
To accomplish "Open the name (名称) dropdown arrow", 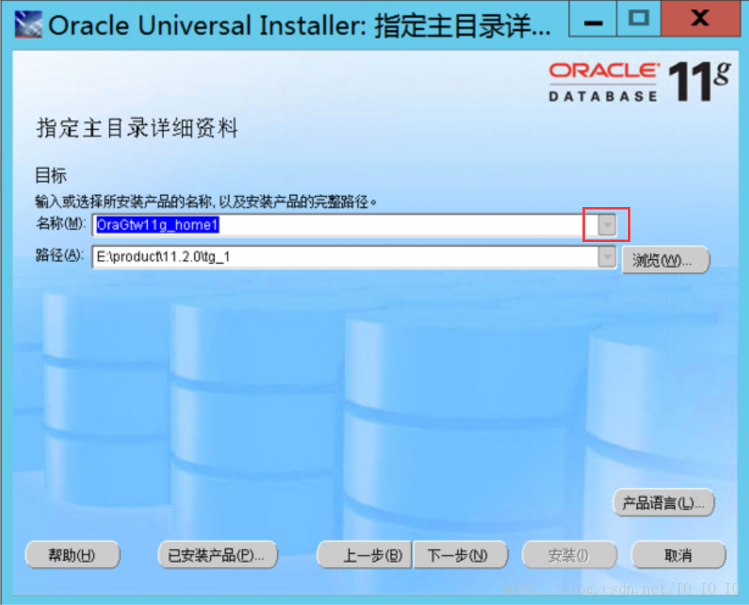I will 607,225.
